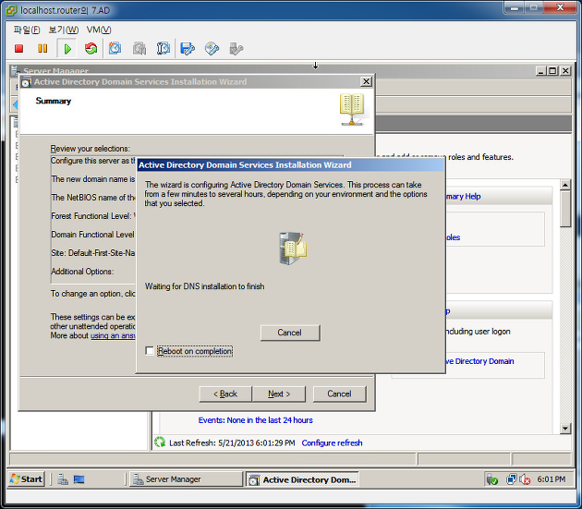This screenshot has width=582, height=509.
Task: Click the VMware console title bar icon
Action: 11,10
